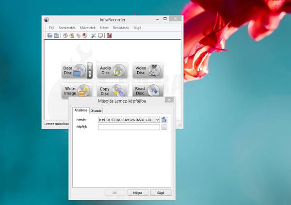The width and height of the screenshot is (291, 205).
Task: Click the Copy disc toolbar icon
Action: tap(78, 35)
